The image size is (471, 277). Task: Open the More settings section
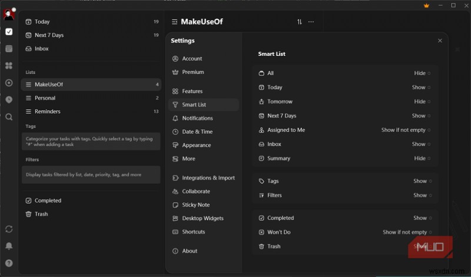[x=204, y=158]
